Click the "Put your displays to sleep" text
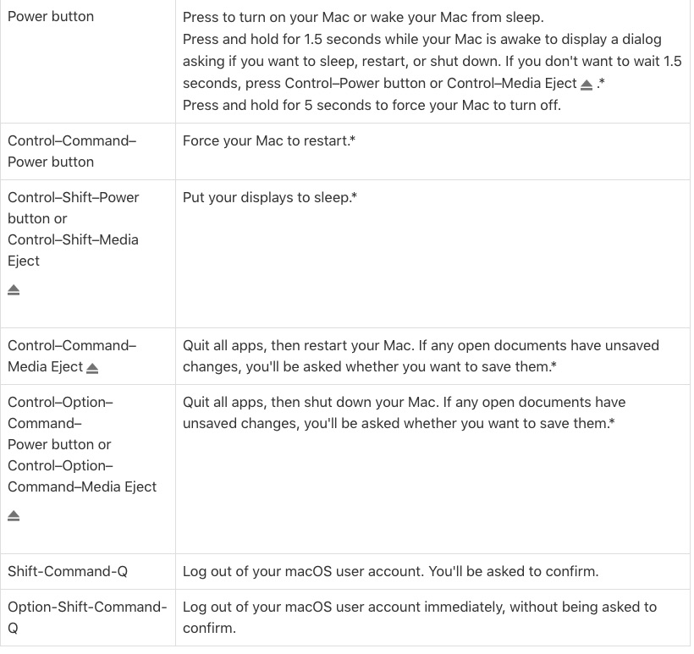Viewport: 694px width, 654px height. click(x=269, y=197)
